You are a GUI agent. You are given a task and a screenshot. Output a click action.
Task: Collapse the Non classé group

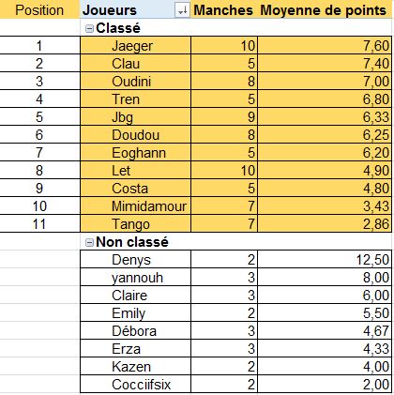(89, 242)
